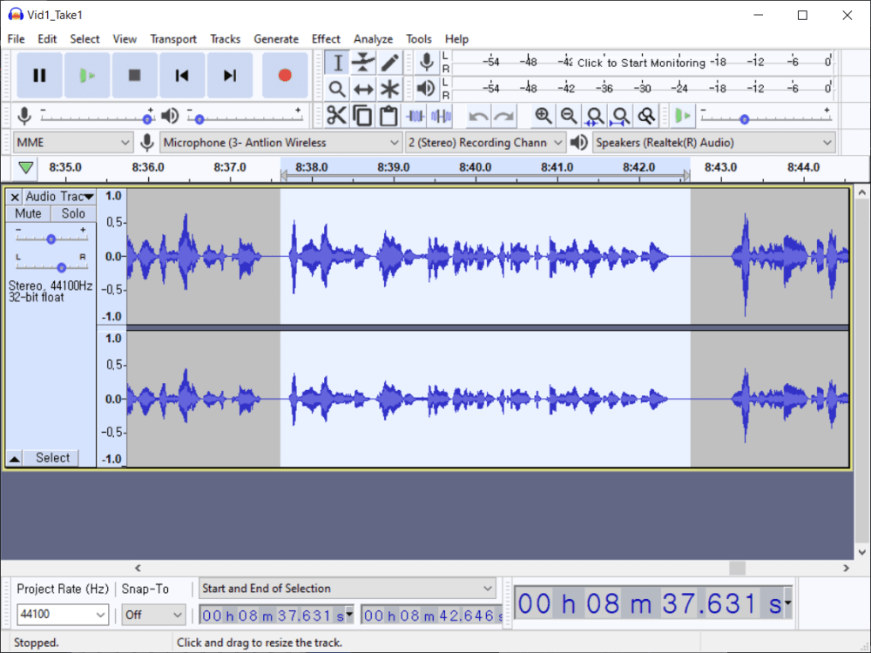
Task: Click the green timeline pin playhead button
Action: [x=25, y=168]
